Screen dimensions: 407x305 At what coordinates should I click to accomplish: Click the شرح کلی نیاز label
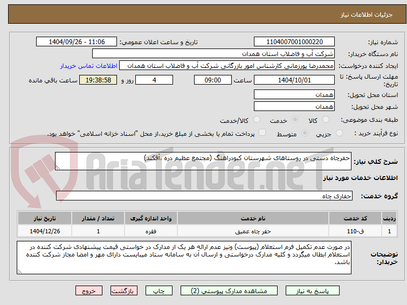click(376, 162)
